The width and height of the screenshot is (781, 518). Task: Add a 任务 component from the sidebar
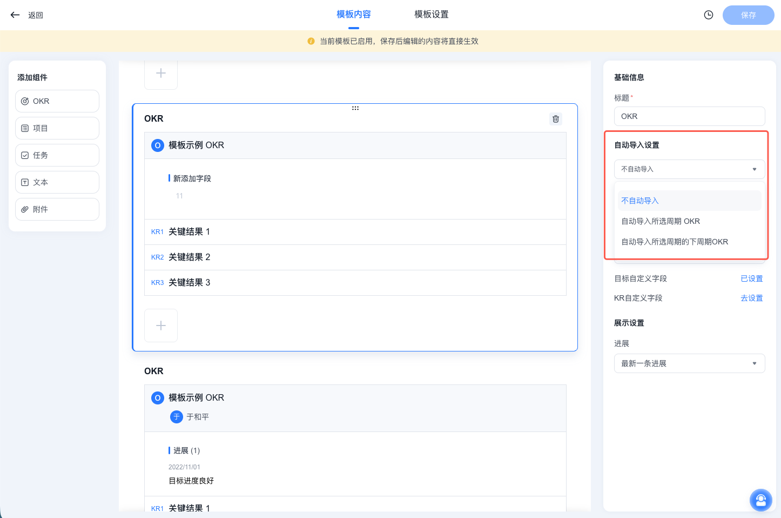57,155
